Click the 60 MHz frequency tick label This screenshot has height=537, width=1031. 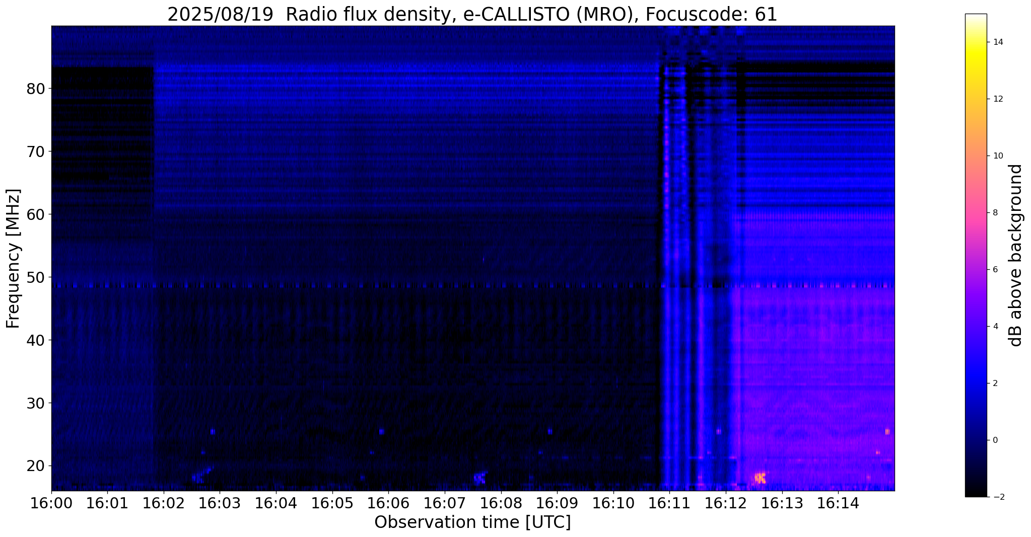coord(36,214)
